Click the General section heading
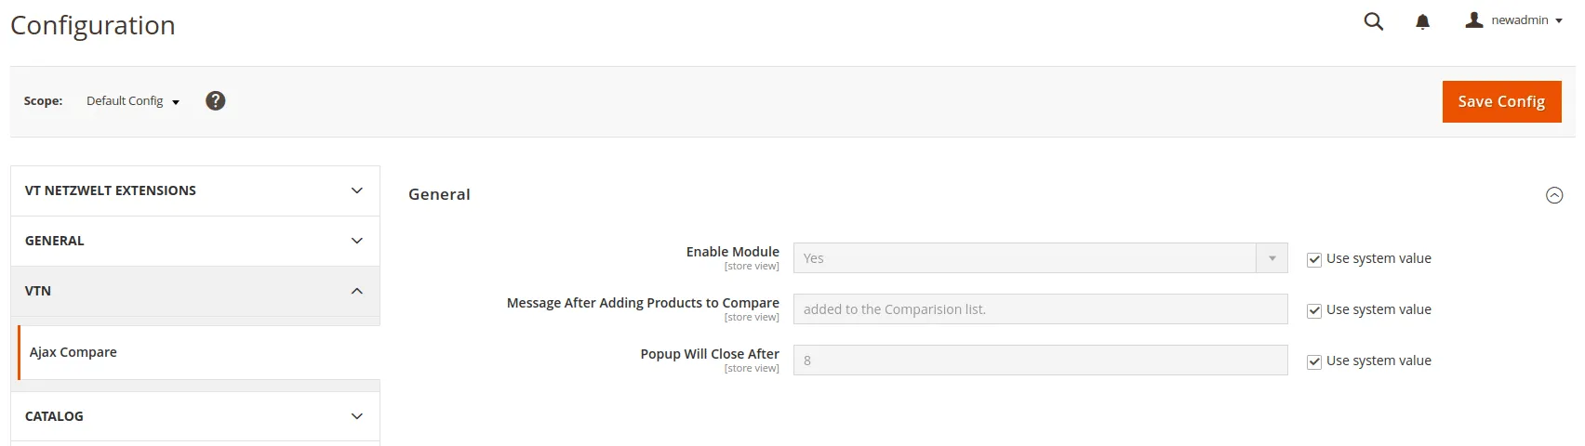 [439, 194]
